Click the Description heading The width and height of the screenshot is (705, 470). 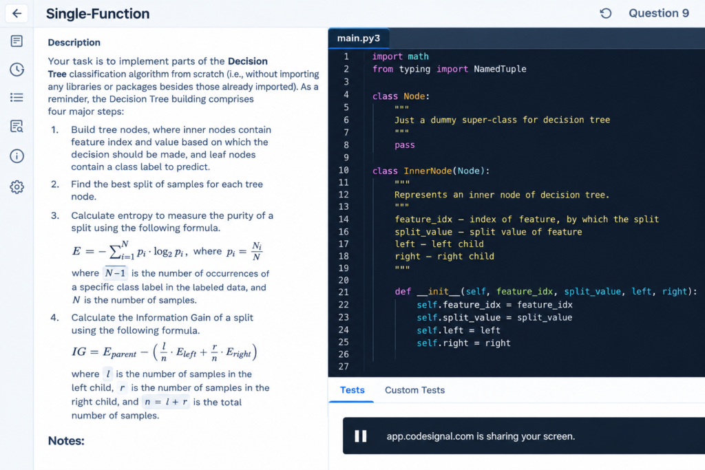pos(74,43)
